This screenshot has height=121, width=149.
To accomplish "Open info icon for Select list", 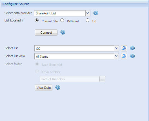I will (x=132, y=48).
